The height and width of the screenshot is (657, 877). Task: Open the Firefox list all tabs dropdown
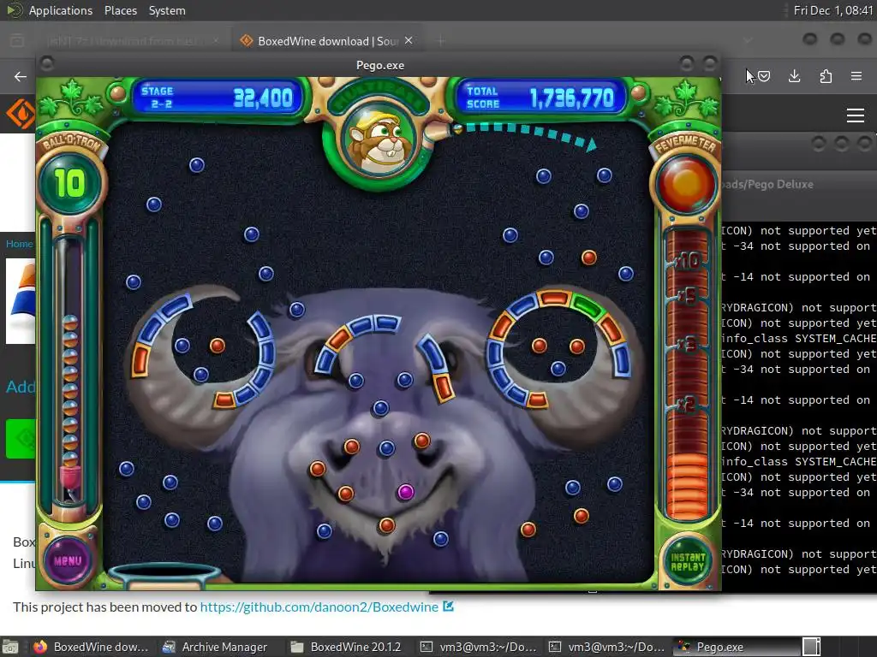pos(748,40)
